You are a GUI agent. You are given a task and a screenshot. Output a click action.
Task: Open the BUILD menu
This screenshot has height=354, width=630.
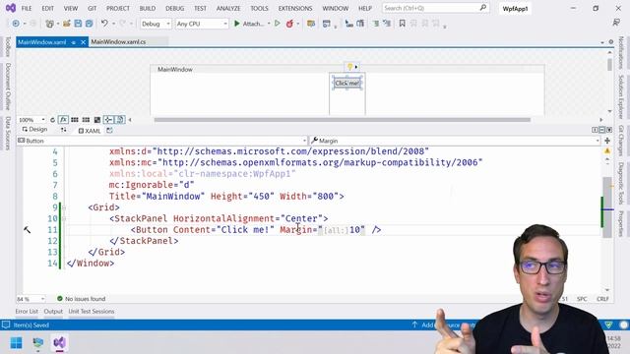pos(147,8)
